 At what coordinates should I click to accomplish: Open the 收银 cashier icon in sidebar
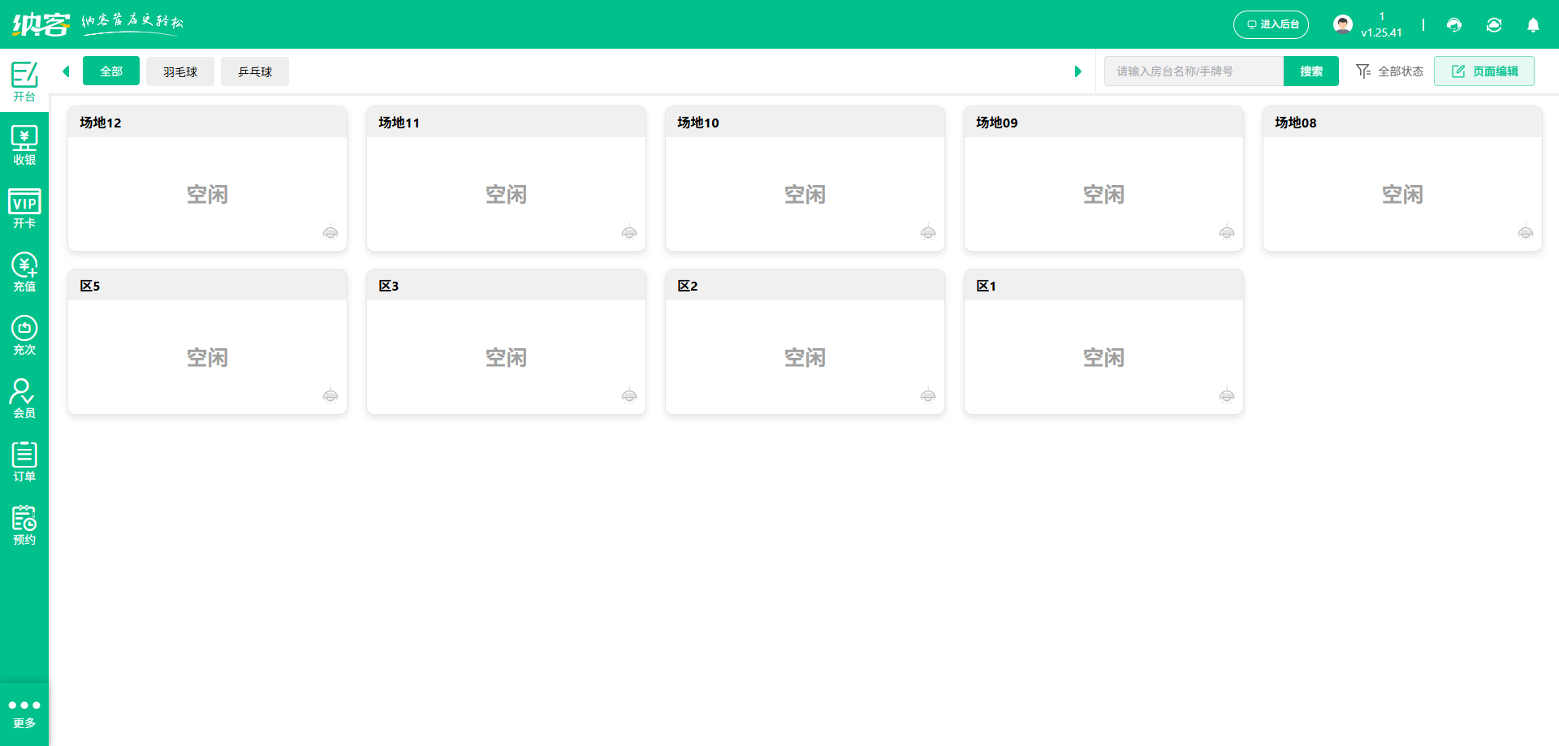pyautogui.click(x=24, y=145)
